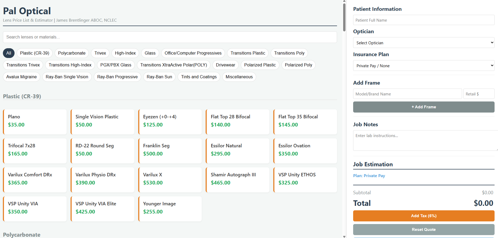Apply Add Tax (6%) to the quote
The height and width of the screenshot is (238, 498).
(x=423, y=216)
